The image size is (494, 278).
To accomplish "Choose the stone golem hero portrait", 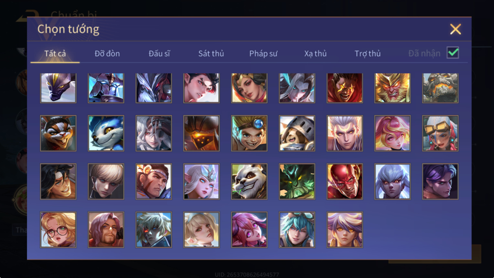I will (440, 88).
